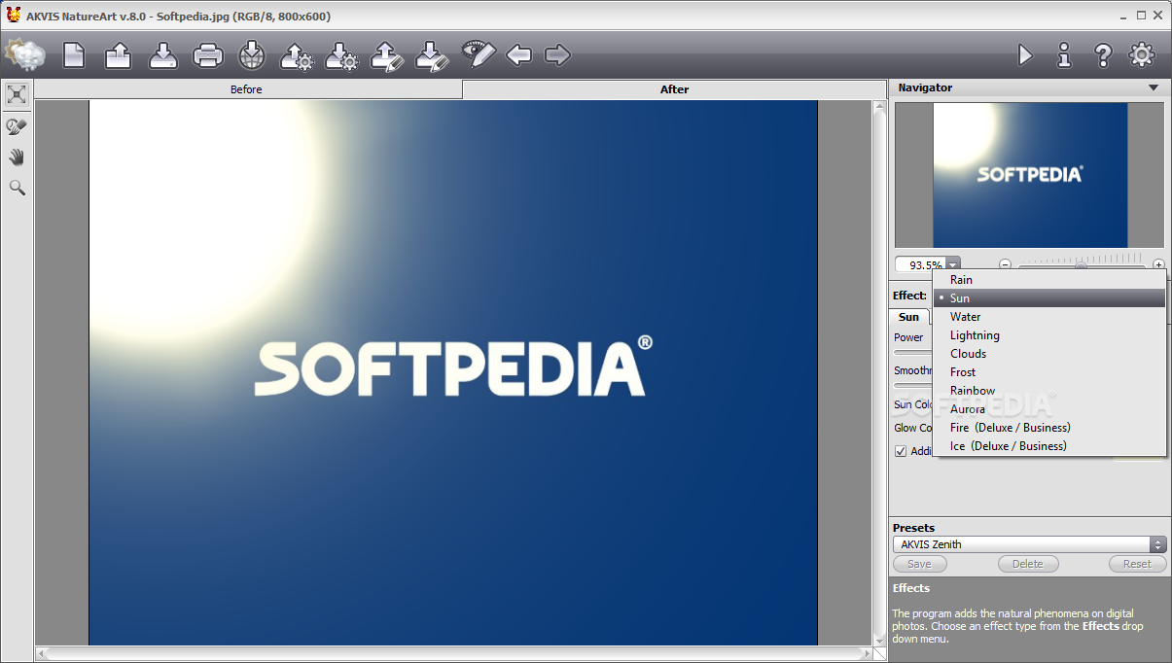Collapse the Navigator panel triangle

1154,87
